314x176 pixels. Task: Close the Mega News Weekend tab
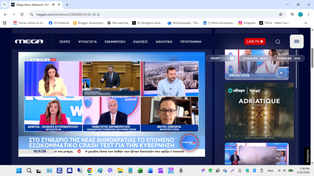pyautogui.click(x=59, y=5)
